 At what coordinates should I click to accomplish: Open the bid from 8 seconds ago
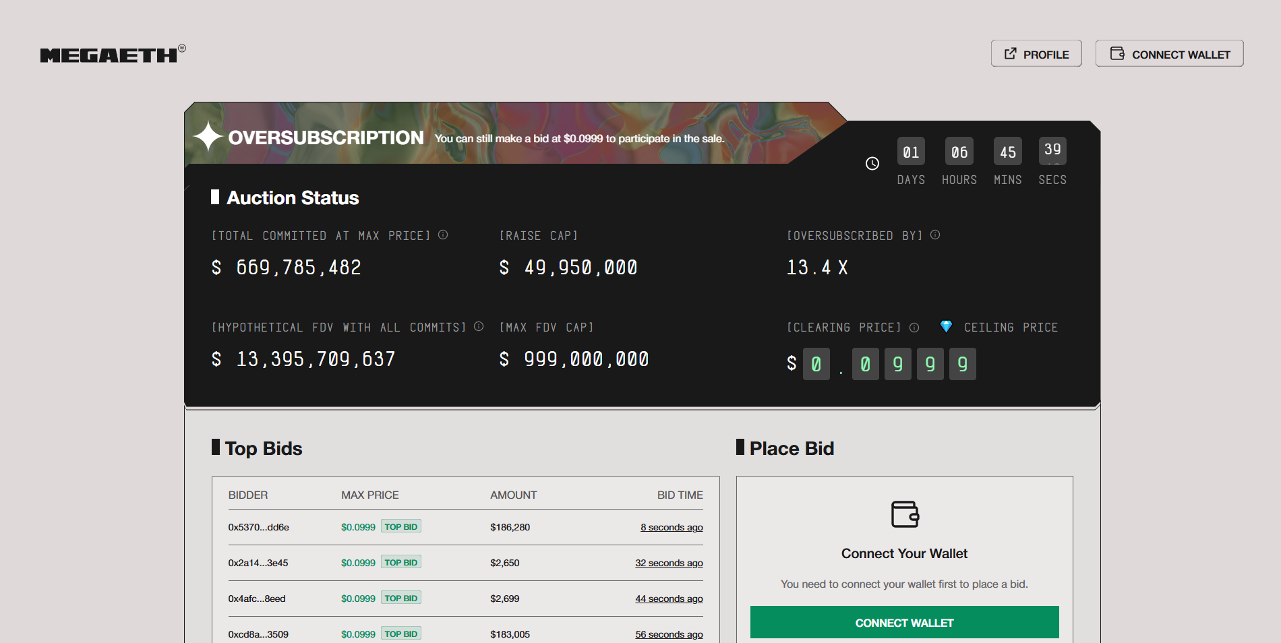click(671, 527)
